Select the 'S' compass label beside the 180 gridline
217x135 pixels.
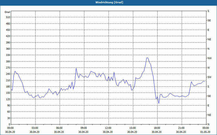(x=208, y=87)
